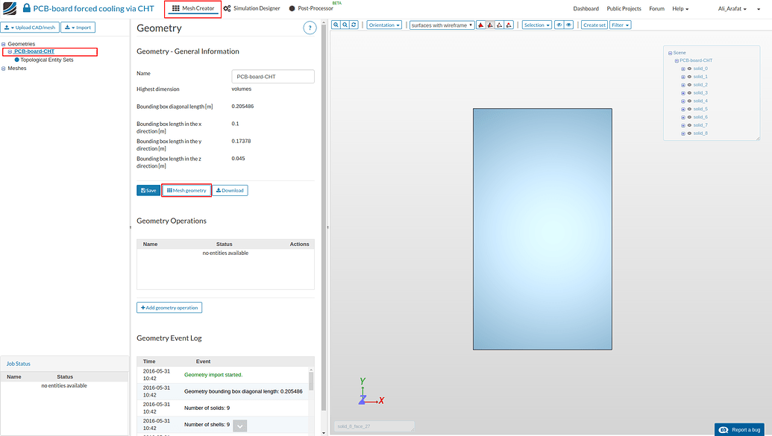
Task: Open the Geometry panel help question mark
Action: coord(311,28)
